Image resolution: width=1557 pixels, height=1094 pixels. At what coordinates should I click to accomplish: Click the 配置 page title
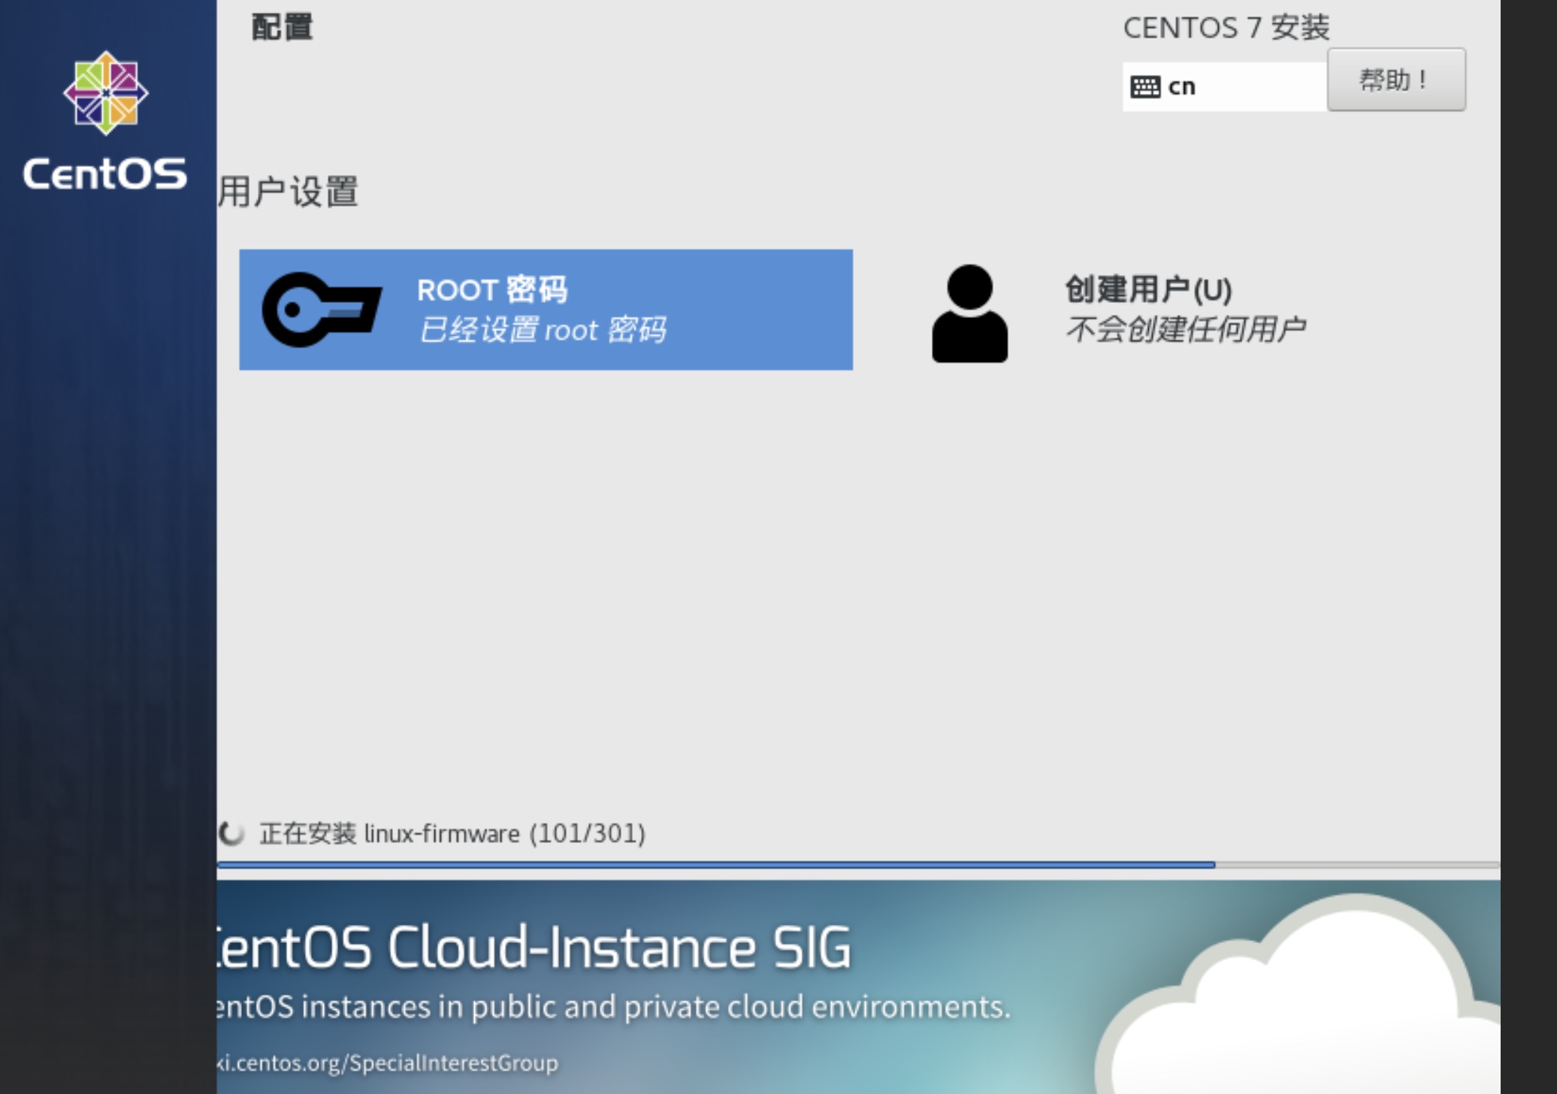point(283,27)
